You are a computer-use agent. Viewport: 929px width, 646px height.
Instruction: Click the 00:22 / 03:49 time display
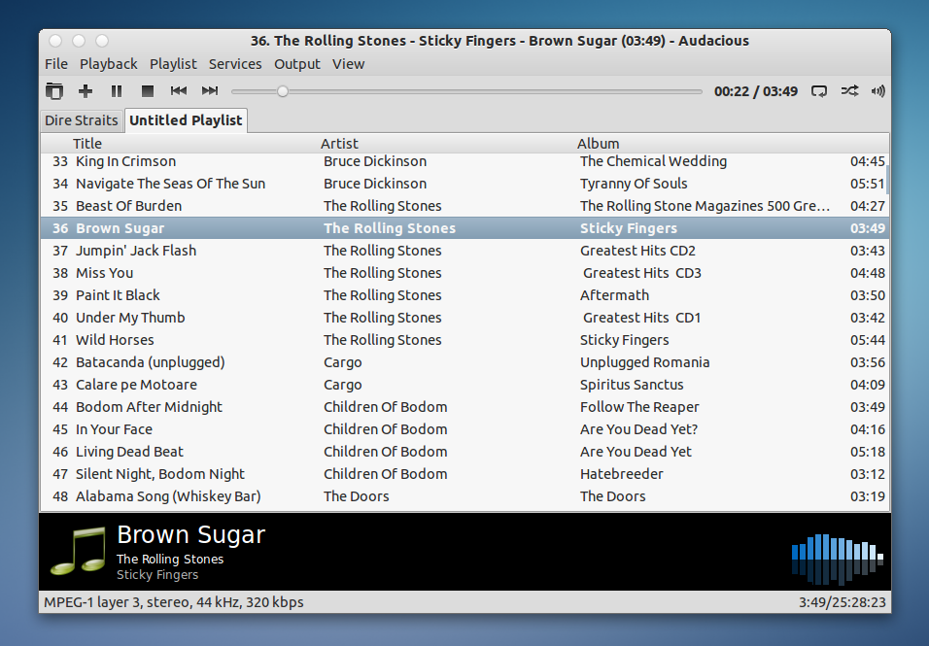pos(755,91)
